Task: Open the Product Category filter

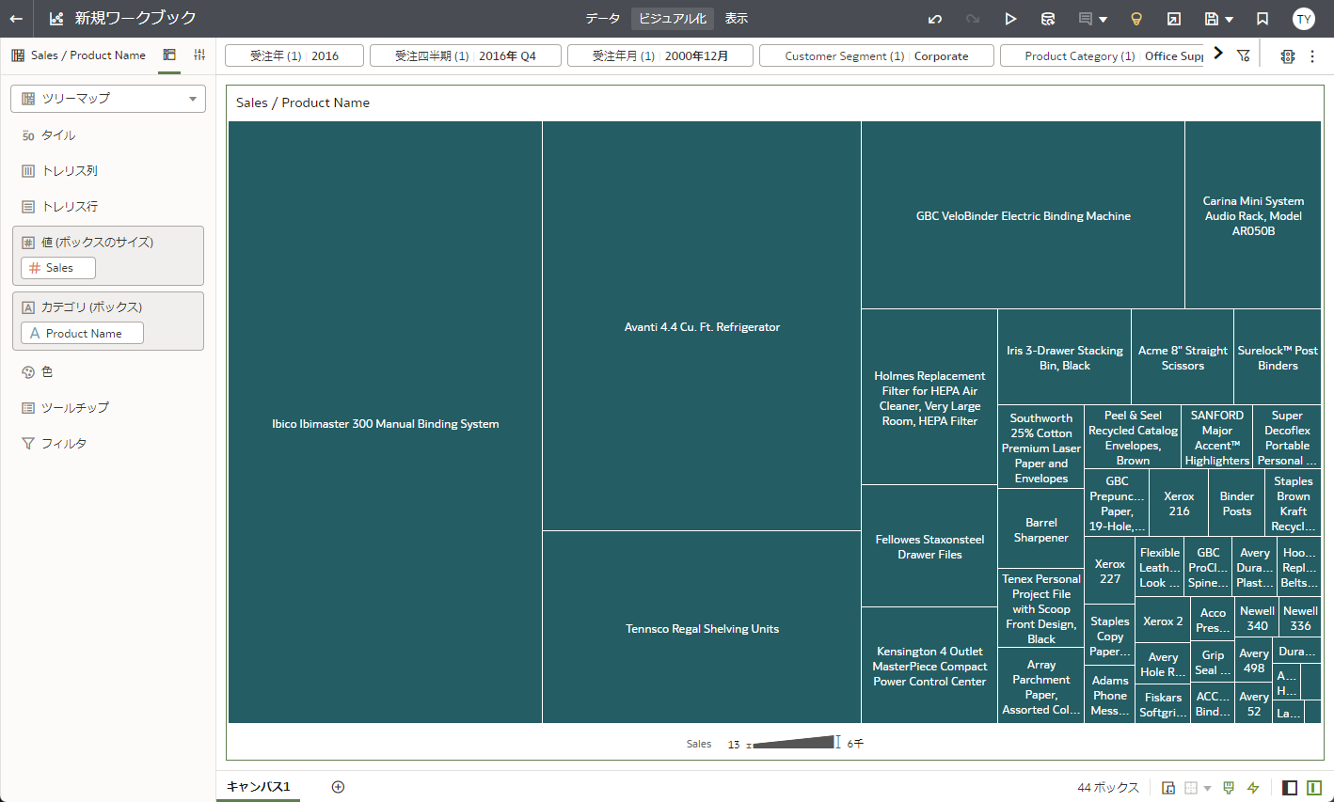Action: (1102, 55)
